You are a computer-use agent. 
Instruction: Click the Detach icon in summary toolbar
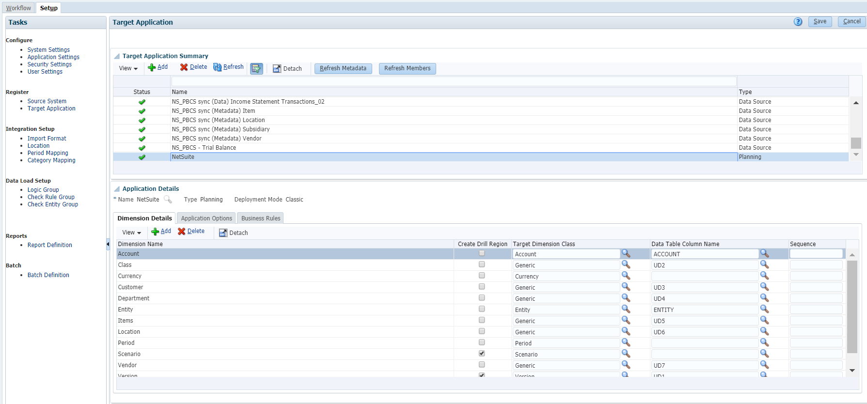click(277, 69)
